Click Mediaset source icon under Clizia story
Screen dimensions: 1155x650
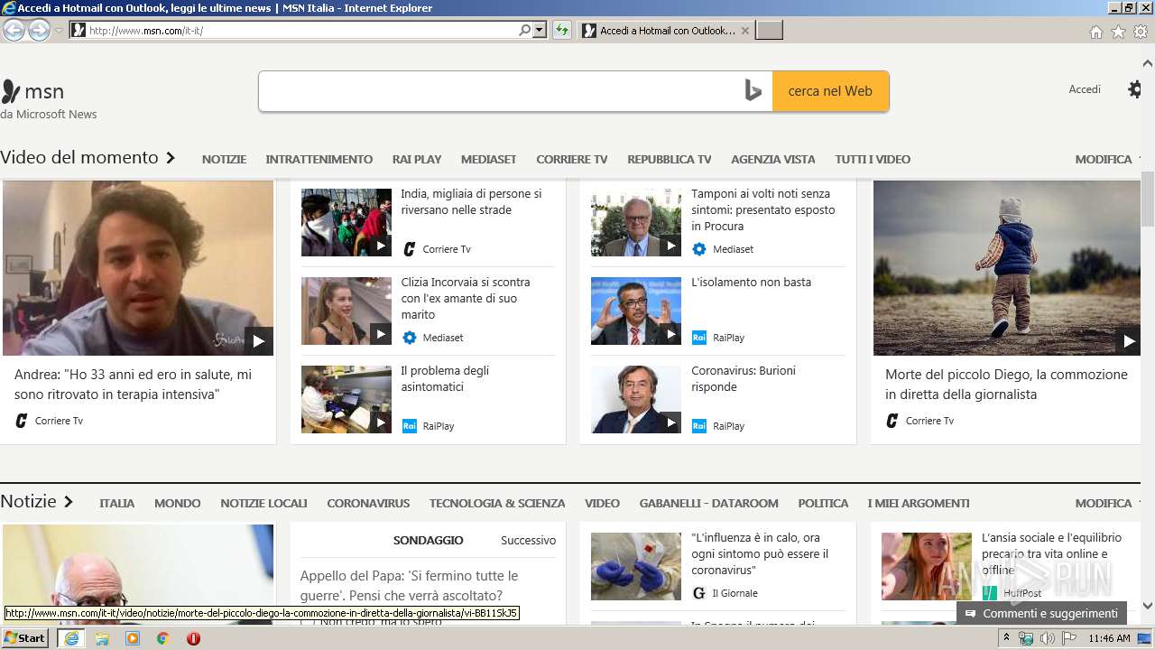(410, 338)
